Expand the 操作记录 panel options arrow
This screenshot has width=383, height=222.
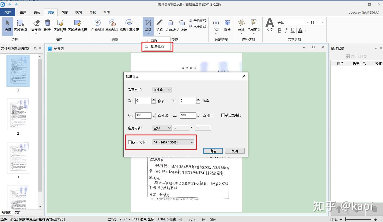pyautogui.click(x=376, y=48)
